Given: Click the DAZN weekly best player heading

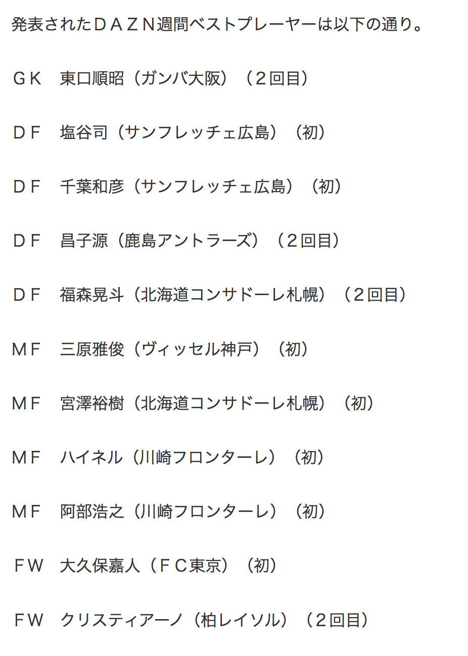Looking at the screenshot, I should [217, 24].
